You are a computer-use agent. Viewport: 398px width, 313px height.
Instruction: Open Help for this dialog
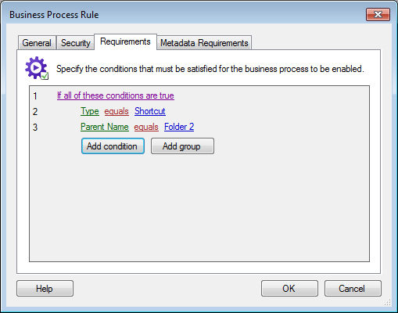tap(45, 289)
